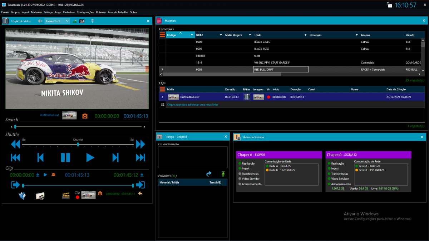The image size is (429, 241).
Task: Open the Grupos menu
Action: point(15,12)
